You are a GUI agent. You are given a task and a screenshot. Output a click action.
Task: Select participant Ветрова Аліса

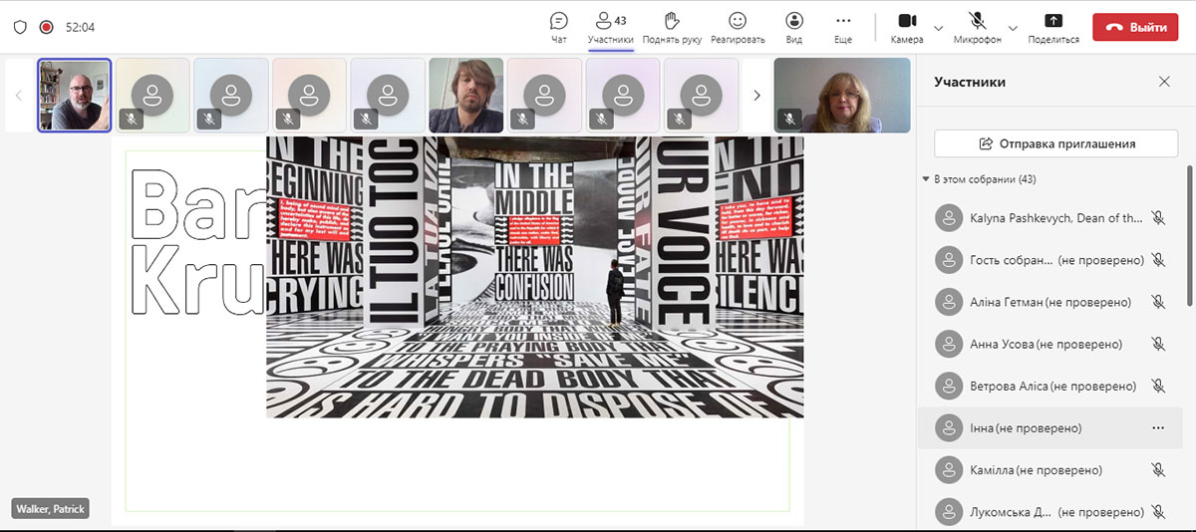click(1050, 386)
